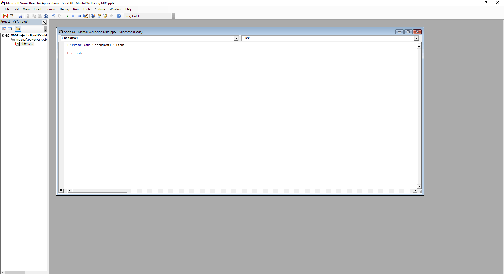Viewport: 504px width, 274px height.
Task: Click the Break pause icon
Action: (x=73, y=16)
